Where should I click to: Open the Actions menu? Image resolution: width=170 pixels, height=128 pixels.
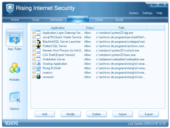tap(134, 13)
